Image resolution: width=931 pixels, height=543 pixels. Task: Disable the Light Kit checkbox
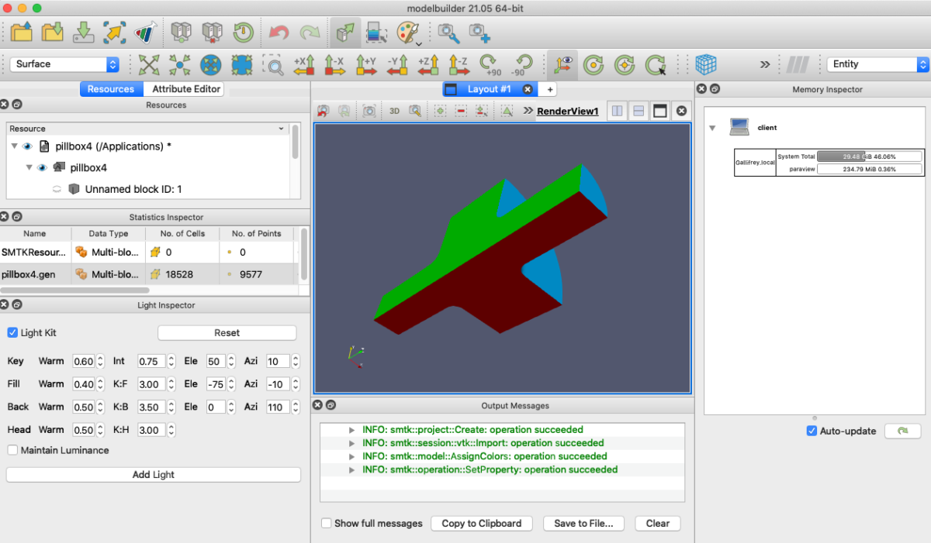tap(12, 332)
